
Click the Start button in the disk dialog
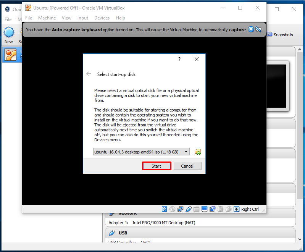pos(157,166)
